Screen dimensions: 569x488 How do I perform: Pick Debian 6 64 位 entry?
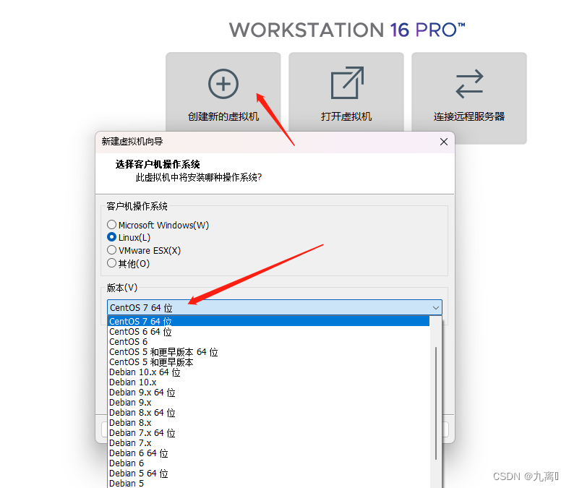[268, 453]
